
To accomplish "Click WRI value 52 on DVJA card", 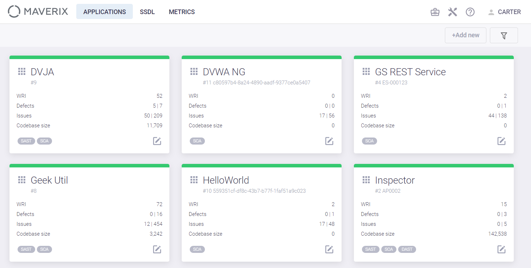I will pyautogui.click(x=160, y=96).
